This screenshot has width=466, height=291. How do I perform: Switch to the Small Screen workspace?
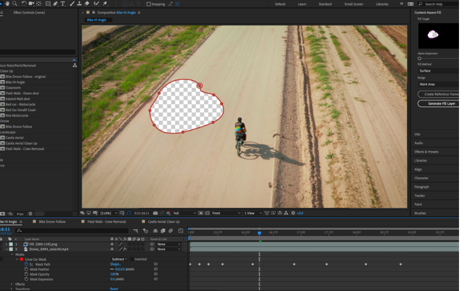pos(352,4)
